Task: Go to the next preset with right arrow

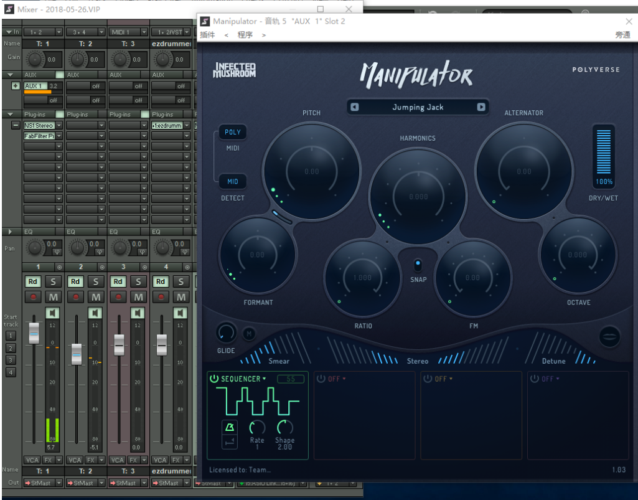Action: [x=481, y=107]
